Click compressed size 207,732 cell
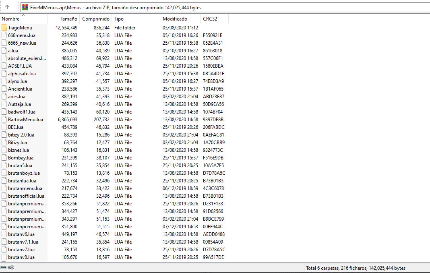Image resolution: width=430 pixels, height=273 pixels. (x=101, y=120)
